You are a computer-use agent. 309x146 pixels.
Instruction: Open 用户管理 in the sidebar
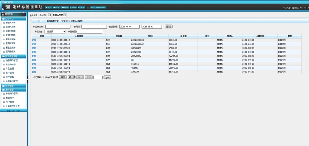[x=10, y=102]
